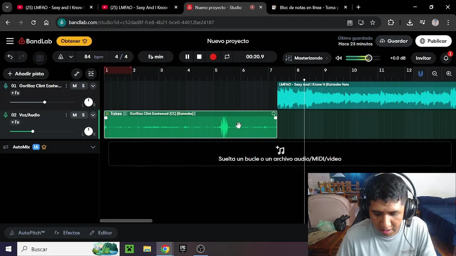Solo the Voz/Audio track
This screenshot has width=456, height=256.
pos(83,115)
